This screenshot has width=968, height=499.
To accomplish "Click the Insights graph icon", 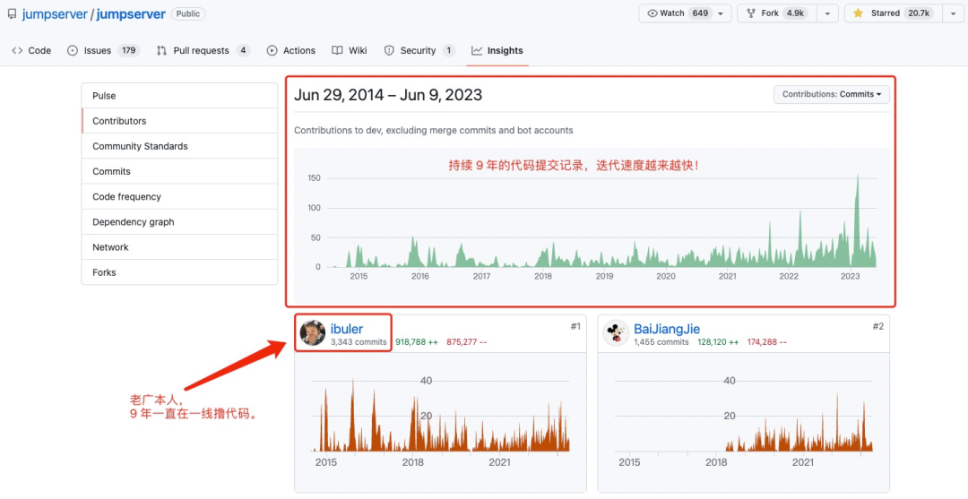I will click(x=477, y=50).
